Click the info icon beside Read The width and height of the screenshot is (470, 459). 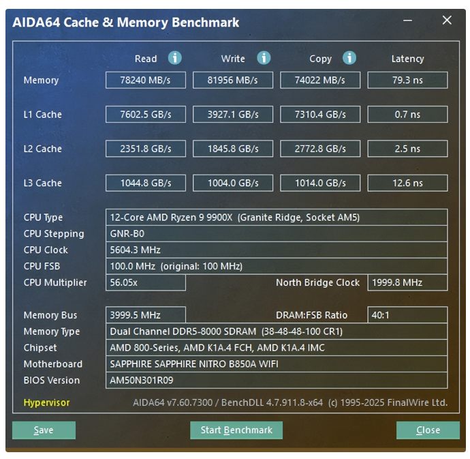175,58
